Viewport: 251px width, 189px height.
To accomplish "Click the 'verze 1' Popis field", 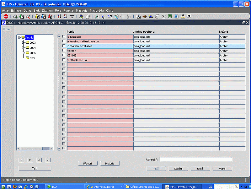I will click(x=100, y=51).
